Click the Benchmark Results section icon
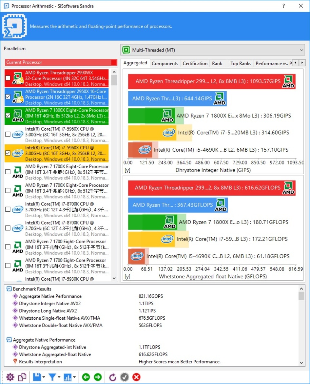Screen dimensions: 310x384 (x=9, y=289)
